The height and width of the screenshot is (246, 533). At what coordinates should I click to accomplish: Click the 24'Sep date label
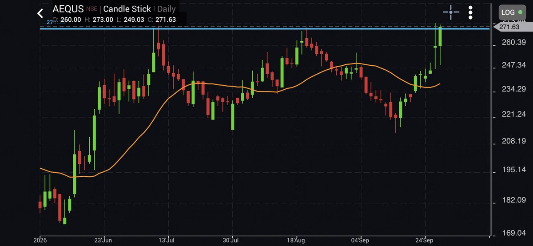tap(425, 240)
